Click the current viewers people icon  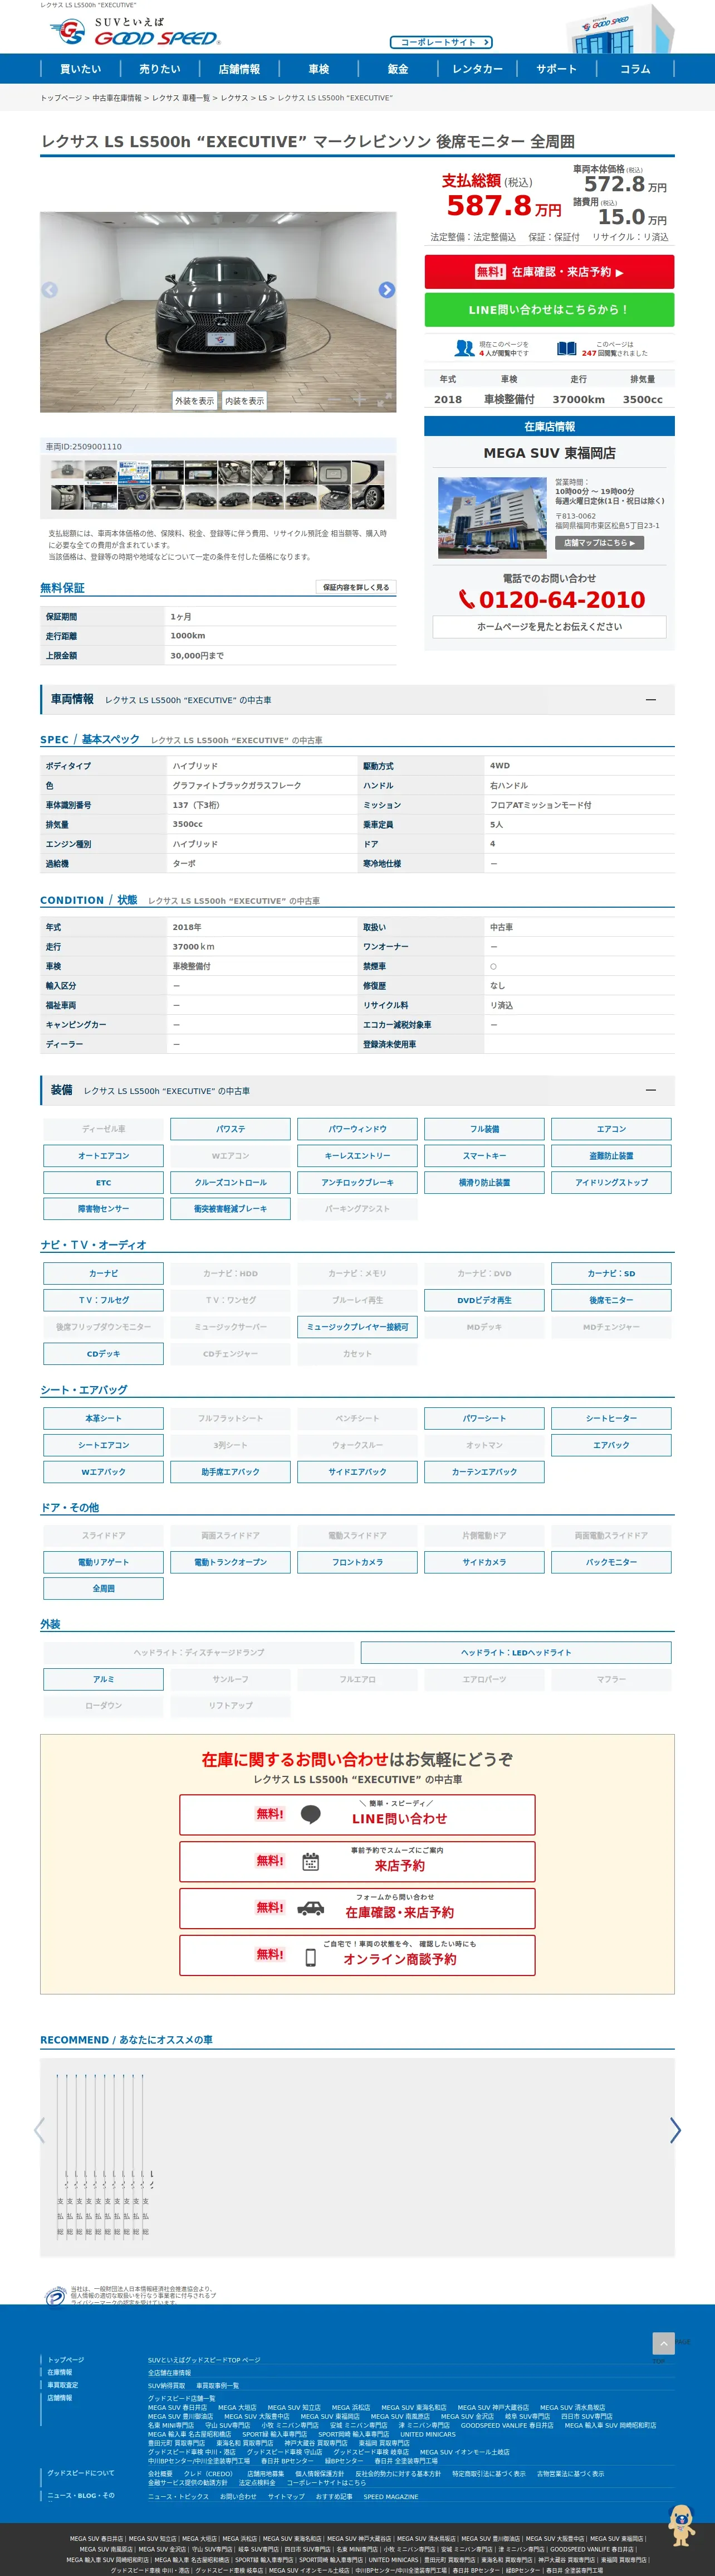click(464, 348)
